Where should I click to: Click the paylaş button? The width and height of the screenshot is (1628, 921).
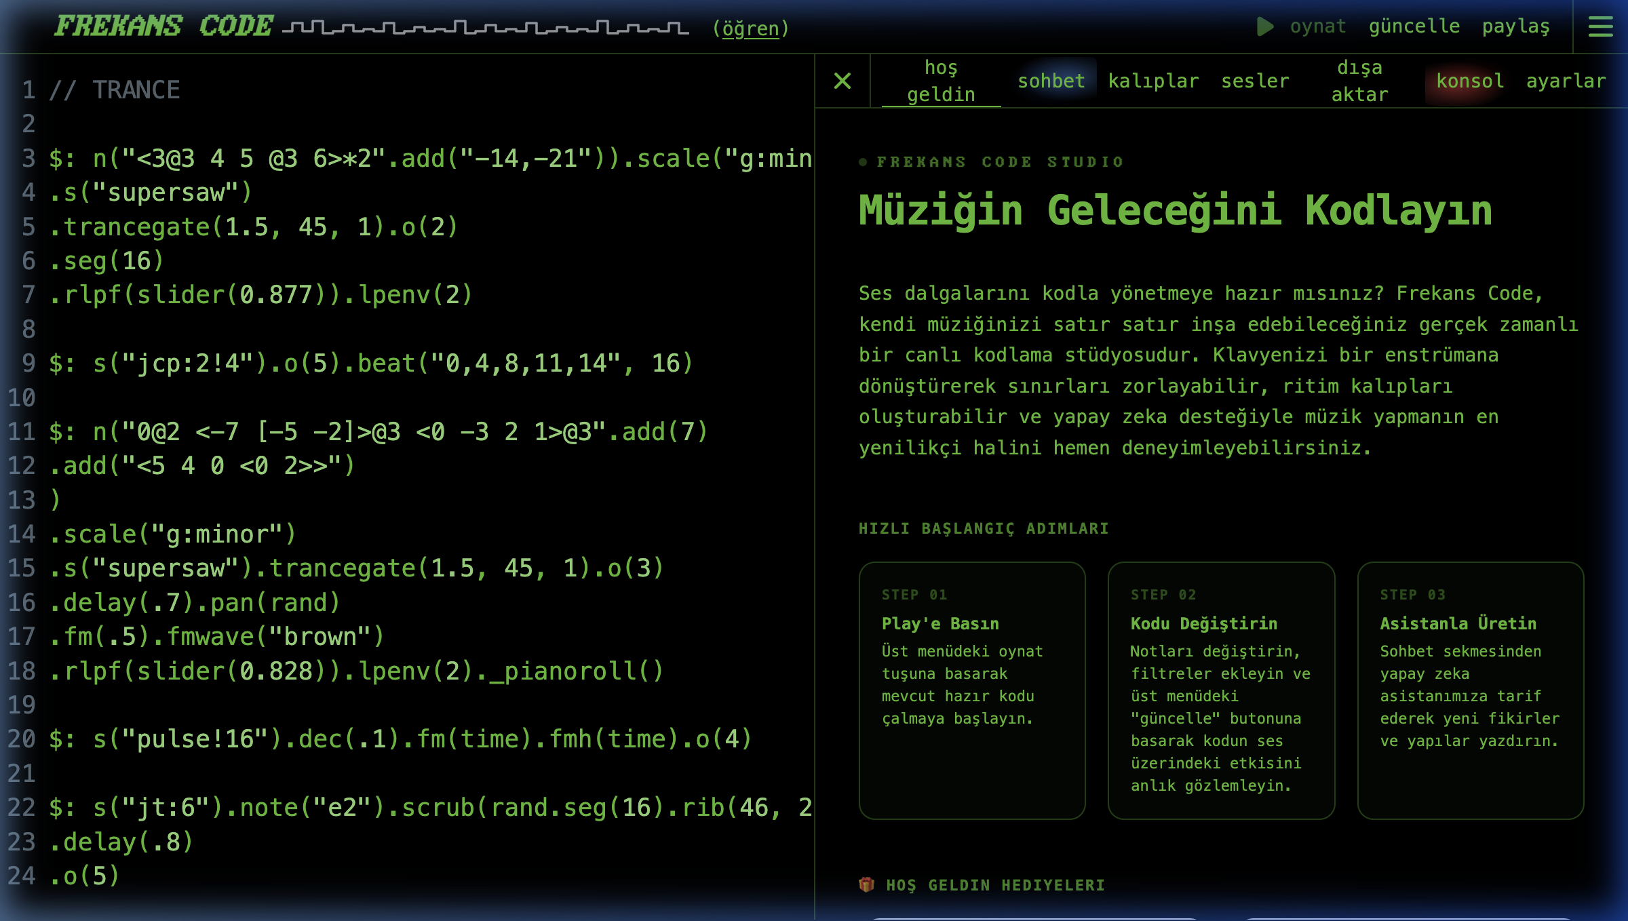tap(1515, 26)
